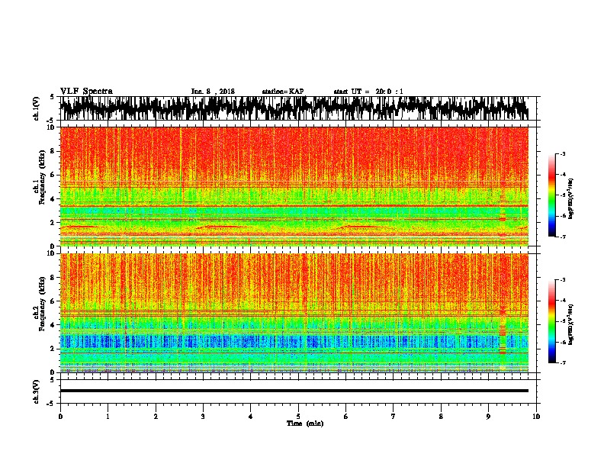Image resolution: width=604 pixels, height=467 pixels.
Task: Click time axis tick label 1
Action: pyautogui.click(x=108, y=417)
